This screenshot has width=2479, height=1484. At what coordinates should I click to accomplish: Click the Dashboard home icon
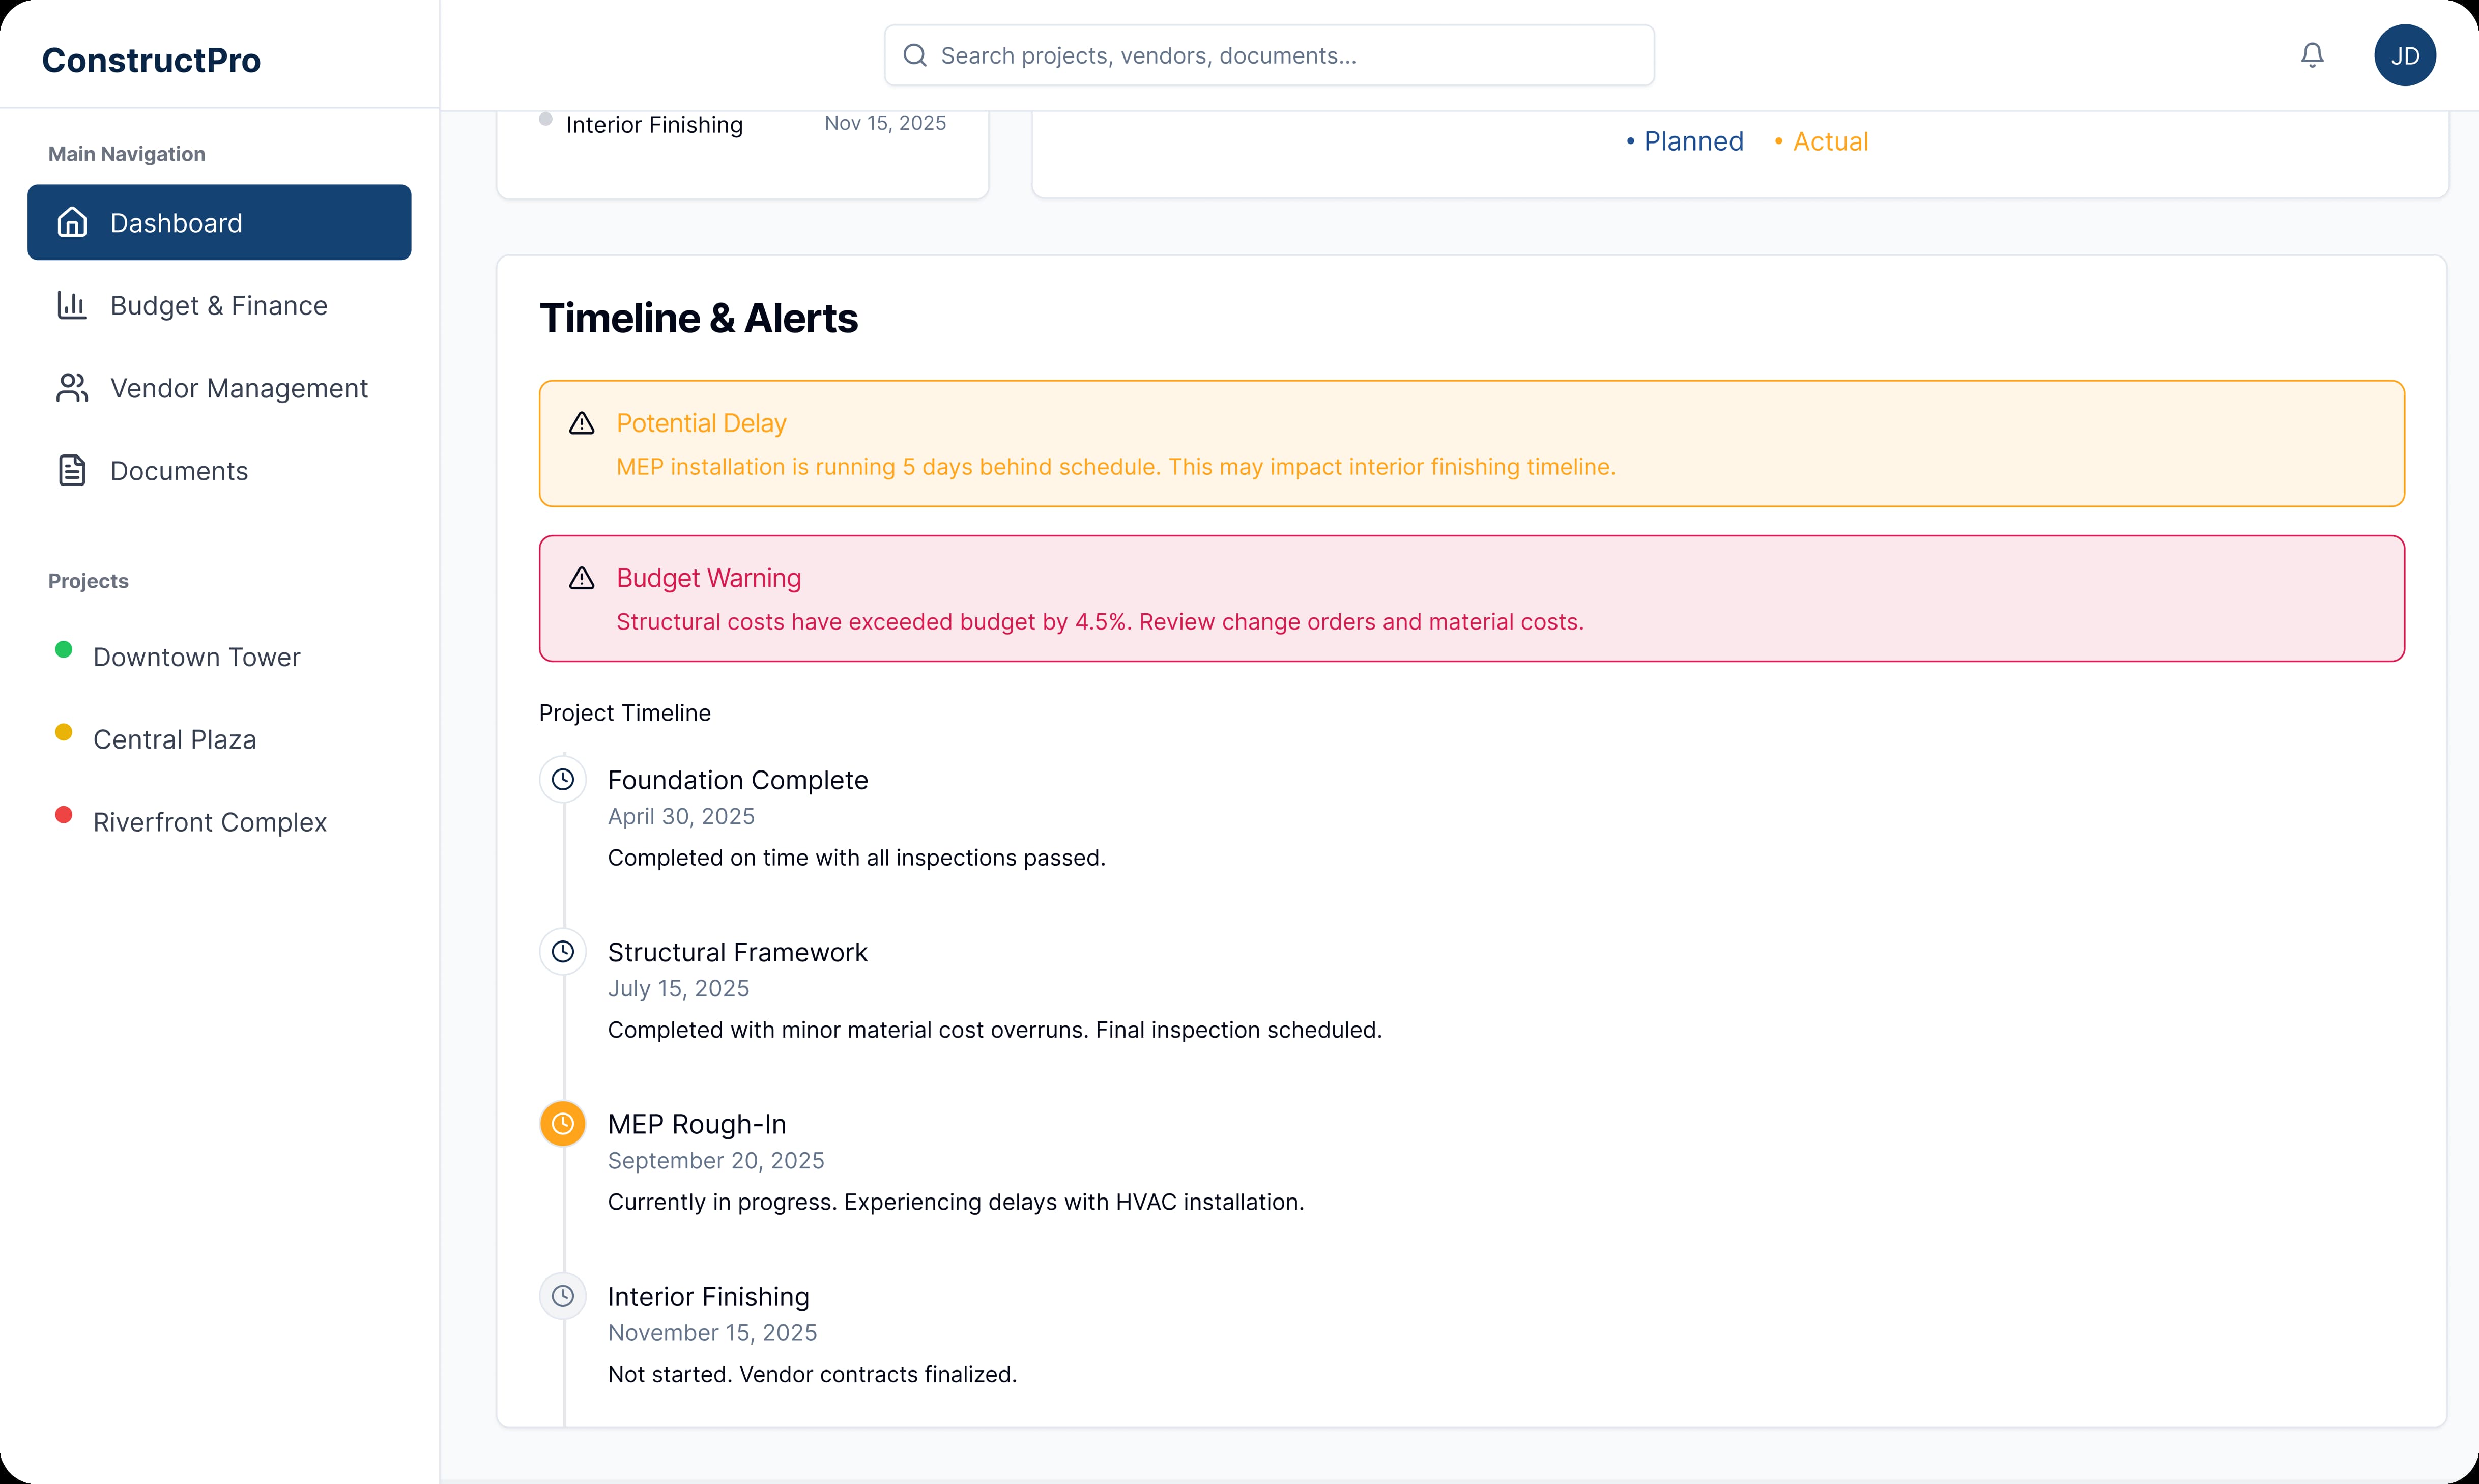pyautogui.click(x=72, y=222)
